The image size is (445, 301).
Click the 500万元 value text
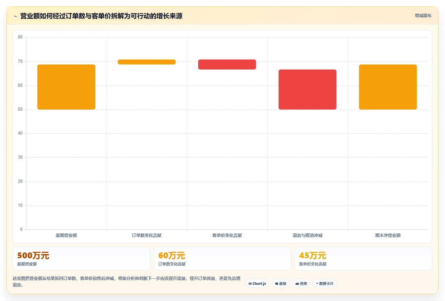click(33, 255)
